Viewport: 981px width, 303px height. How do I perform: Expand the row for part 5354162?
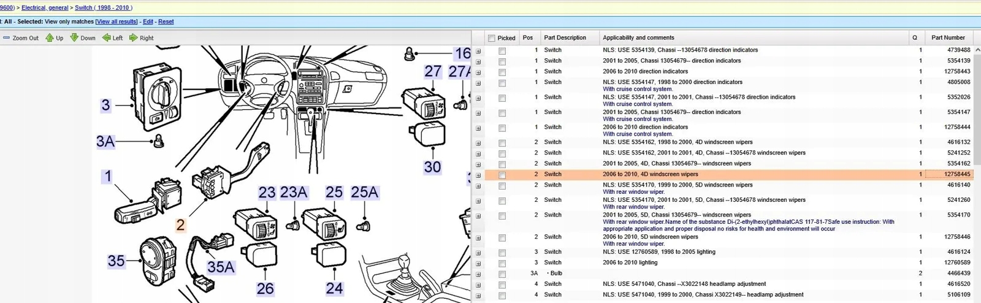pos(478,164)
